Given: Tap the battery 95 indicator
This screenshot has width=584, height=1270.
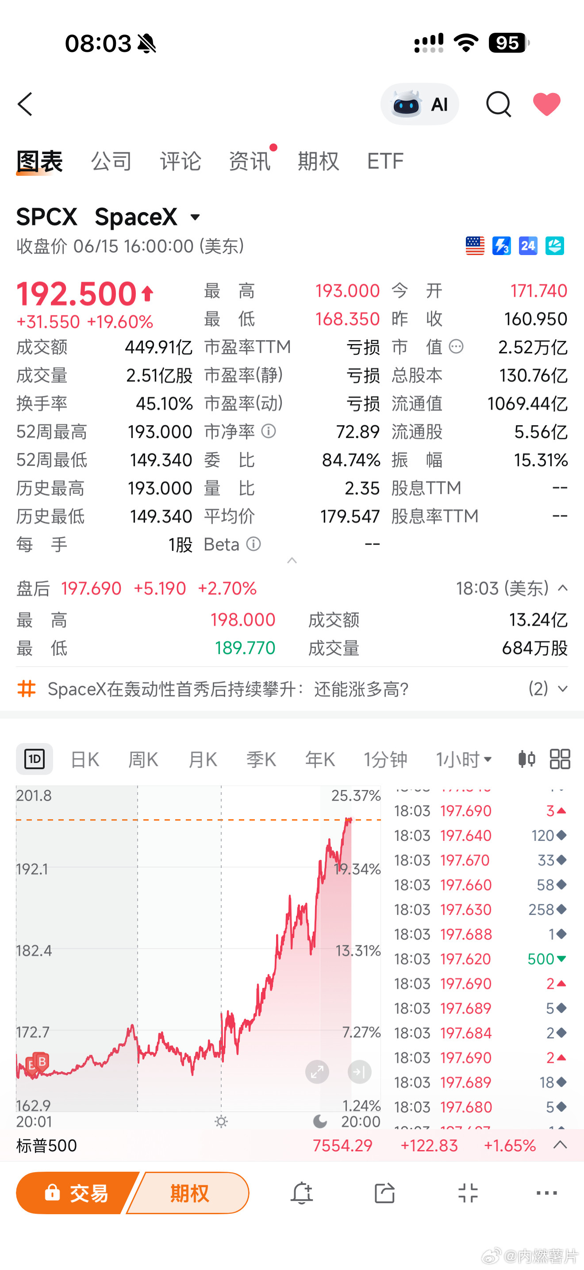Looking at the screenshot, I should 509,43.
